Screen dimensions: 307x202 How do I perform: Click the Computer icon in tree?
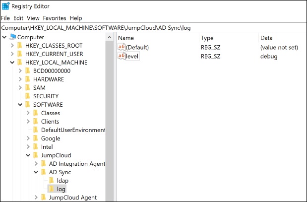pyautogui.click(x=12, y=37)
